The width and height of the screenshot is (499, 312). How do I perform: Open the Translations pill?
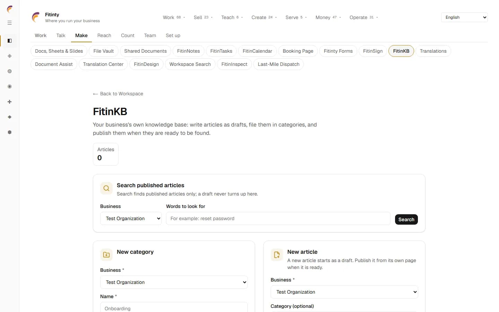point(433,51)
